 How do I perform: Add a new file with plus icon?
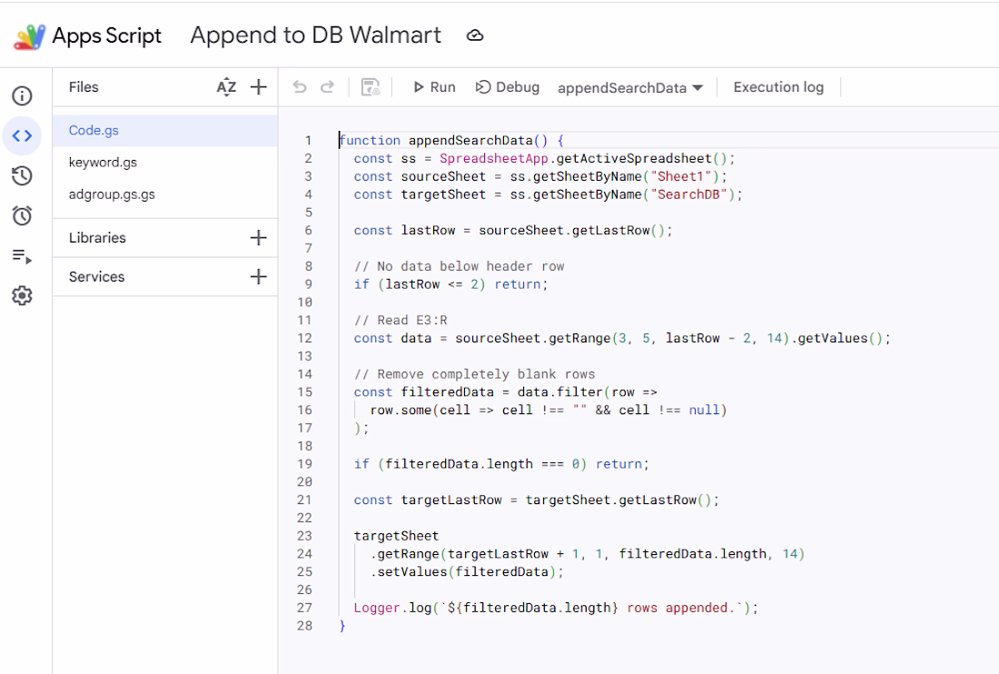[259, 87]
